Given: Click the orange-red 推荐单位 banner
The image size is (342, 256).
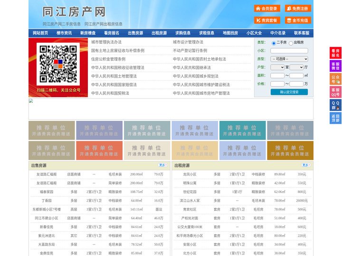Looking at the screenshot, I should (x=99, y=151).
